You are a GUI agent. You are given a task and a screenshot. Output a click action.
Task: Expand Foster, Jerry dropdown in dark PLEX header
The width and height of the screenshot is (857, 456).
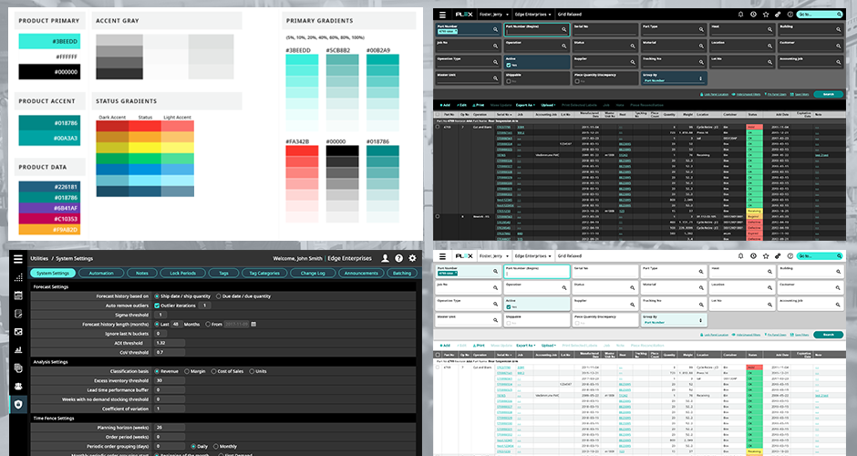[x=495, y=14]
